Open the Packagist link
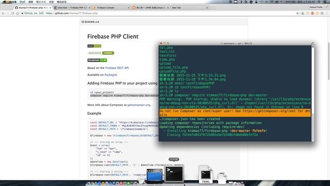Screen dimensions: 330x186 (111, 75)
